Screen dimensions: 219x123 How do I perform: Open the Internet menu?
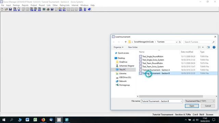click(75, 5)
